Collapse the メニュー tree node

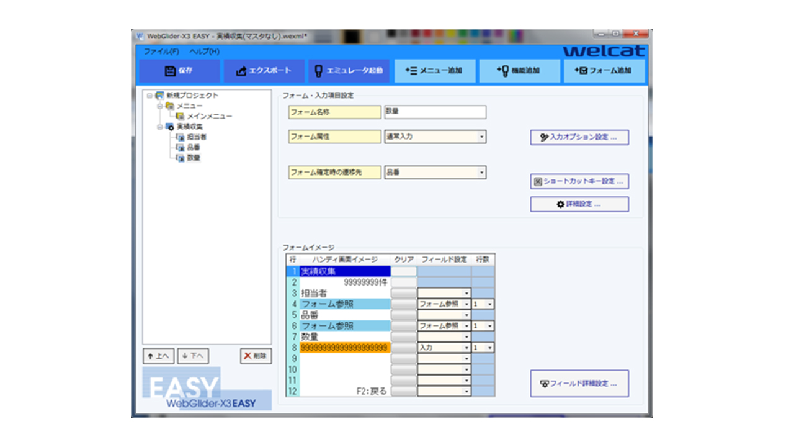point(159,106)
